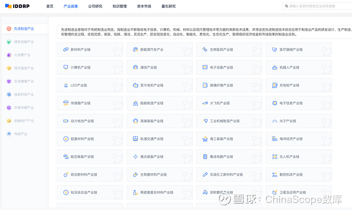The height and width of the screenshot is (210, 352).
Task: Click the 生命健康产业 heart icon
Action: [x=9, y=81]
